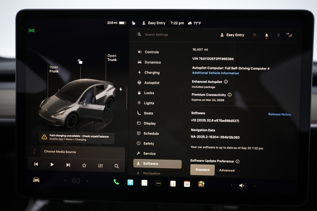Open the Lights settings menu
The width and height of the screenshot is (317, 211).
click(146, 103)
